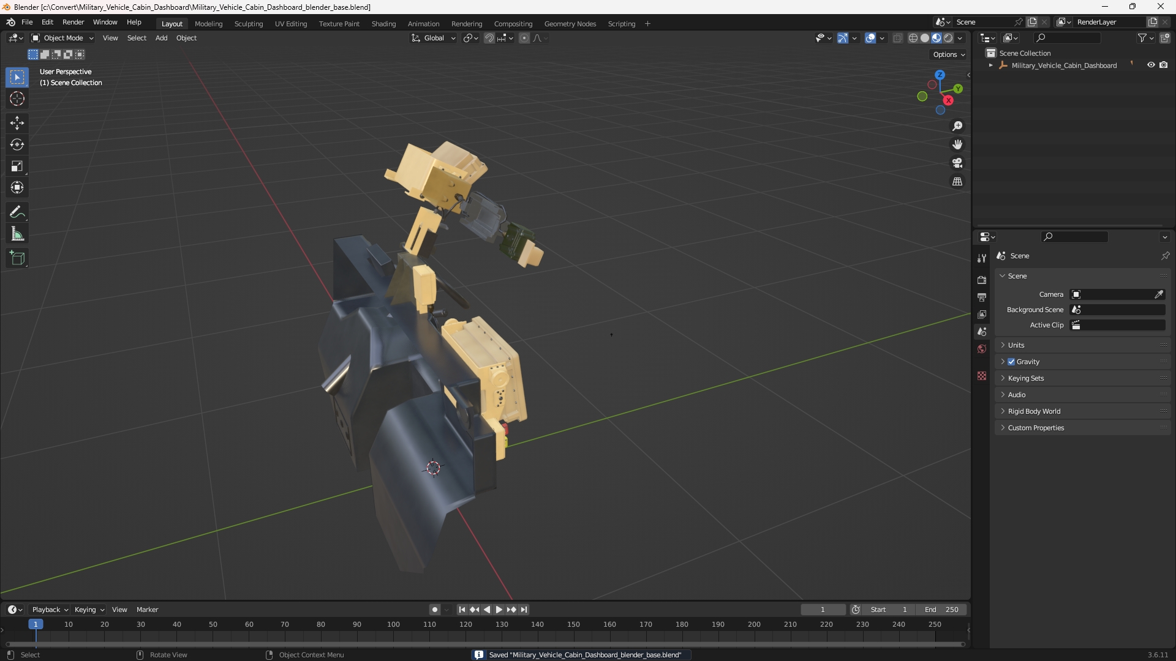This screenshot has width=1176, height=661.
Task: Click the outliner search field
Action: coord(1066,38)
